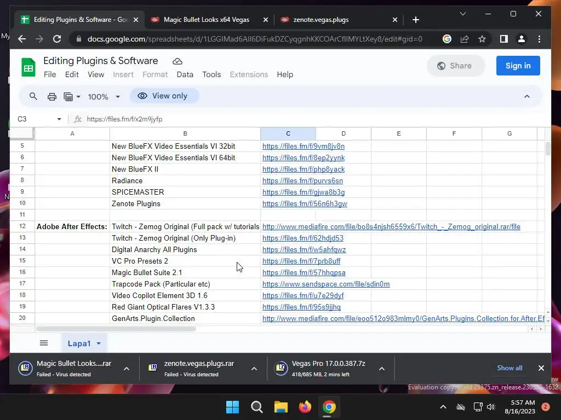
Task: Click the Chrome profile avatar icon
Action: click(522, 39)
